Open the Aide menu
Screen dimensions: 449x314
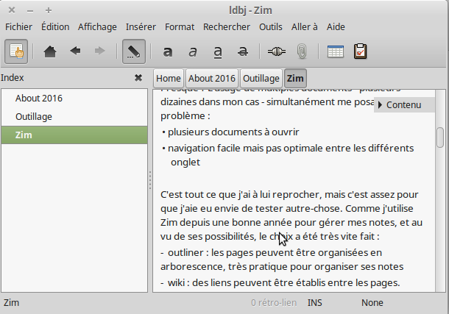(x=336, y=27)
